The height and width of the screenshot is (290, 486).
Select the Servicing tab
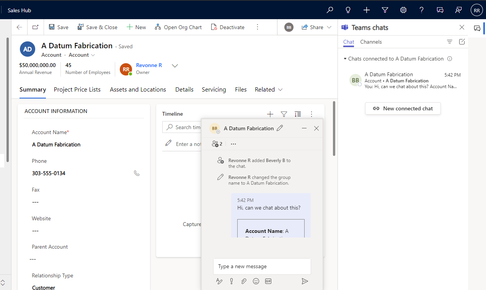click(x=214, y=90)
